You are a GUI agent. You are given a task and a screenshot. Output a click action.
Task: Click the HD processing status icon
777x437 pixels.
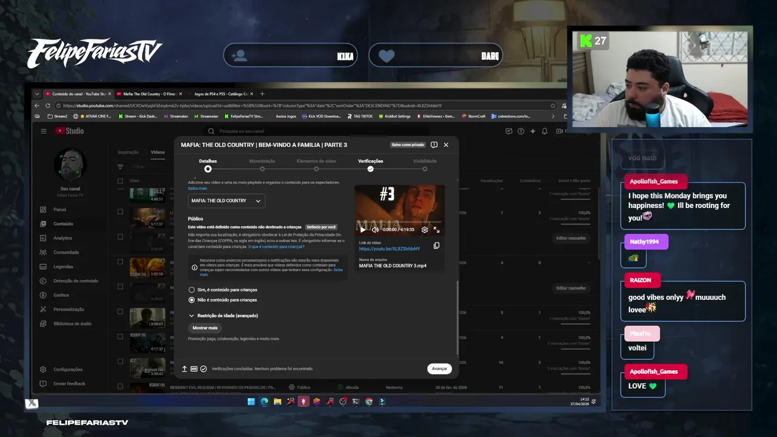coord(194,368)
